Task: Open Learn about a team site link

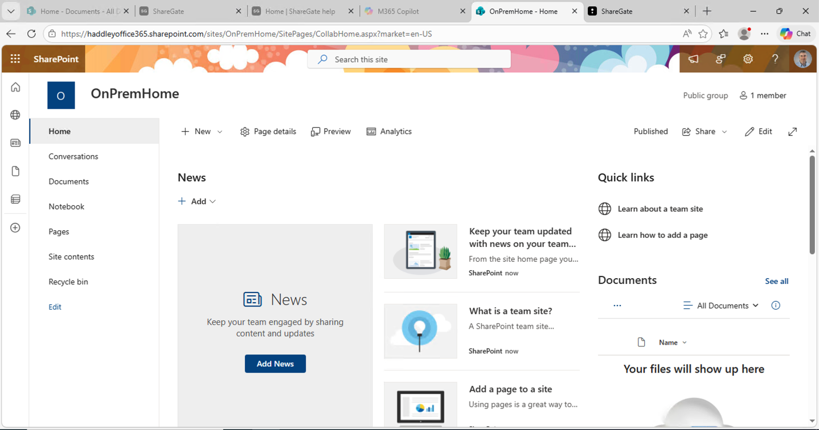Action: tap(660, 209)
